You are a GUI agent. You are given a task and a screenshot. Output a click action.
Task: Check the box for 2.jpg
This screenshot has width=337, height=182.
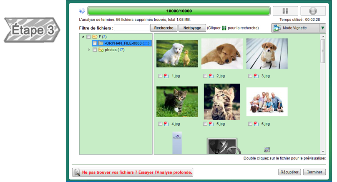[205, 76]
